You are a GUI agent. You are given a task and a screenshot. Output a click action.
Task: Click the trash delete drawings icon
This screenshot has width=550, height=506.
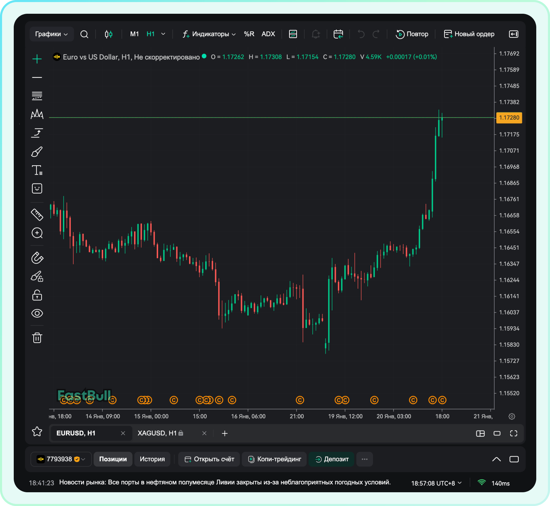coord(37,338)
